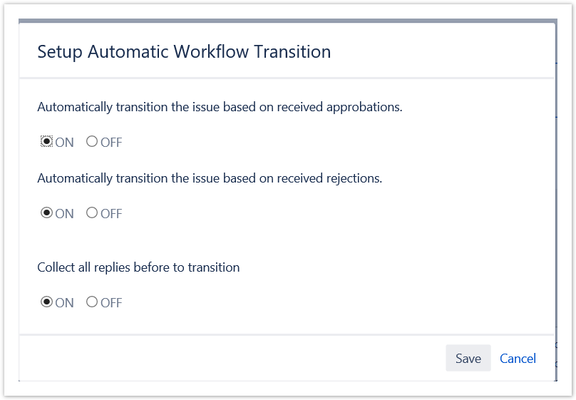Click the Collect all replies description text

point(138,268)
